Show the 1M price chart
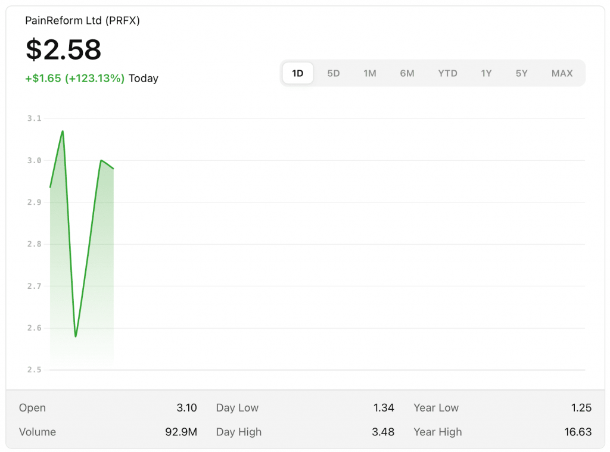 click(370, 73)
